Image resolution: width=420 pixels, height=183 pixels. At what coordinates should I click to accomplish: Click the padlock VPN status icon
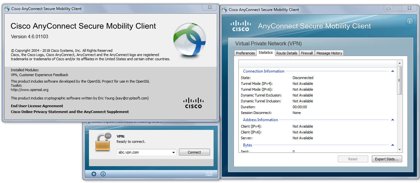(103, 142)
